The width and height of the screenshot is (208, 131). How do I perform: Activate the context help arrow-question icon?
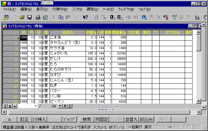85,17
